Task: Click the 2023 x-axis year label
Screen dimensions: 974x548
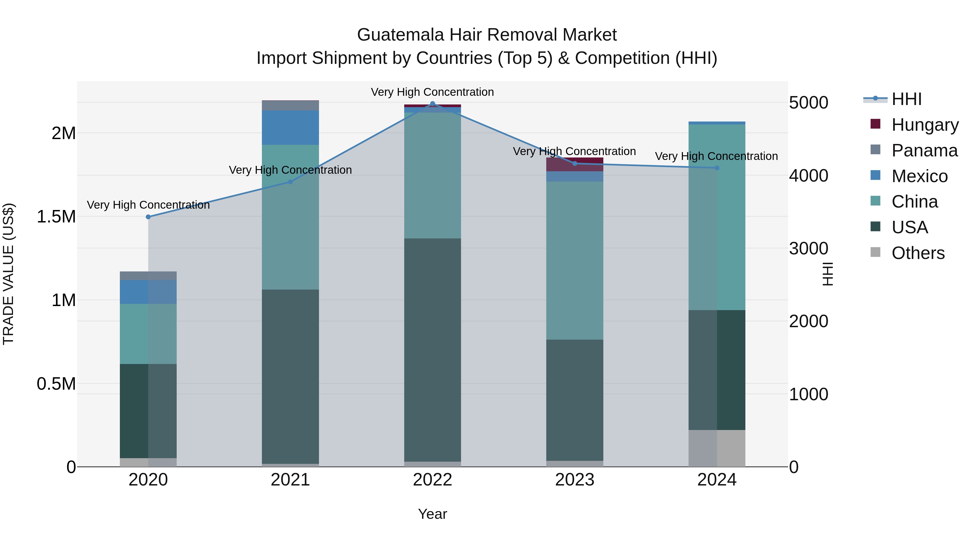Action: (x=575, y=480)
